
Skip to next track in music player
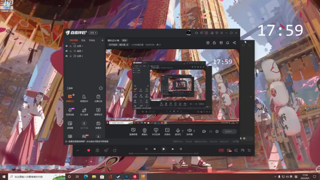pyautogui.click(x=173, y=149)
